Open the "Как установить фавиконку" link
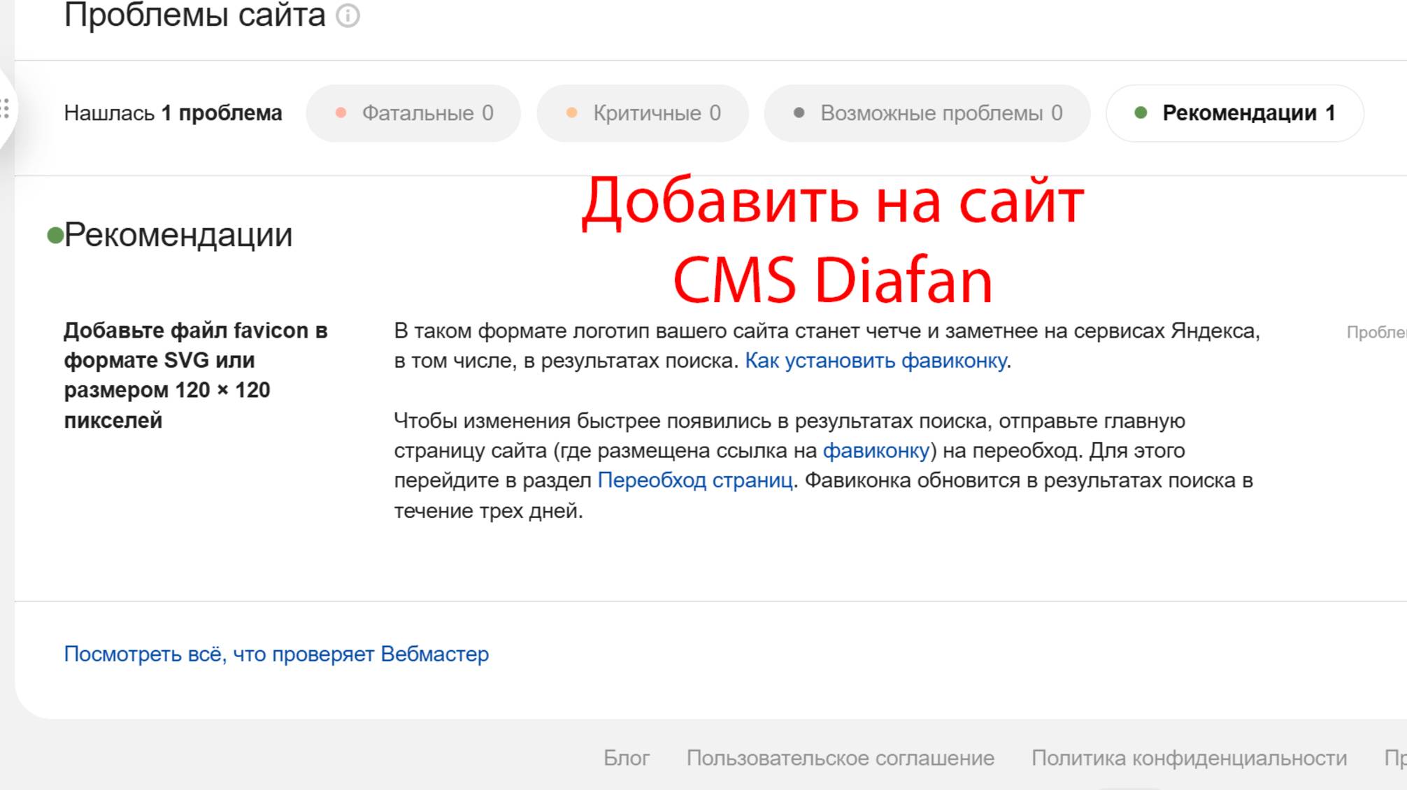Image resolution: width=1407 pixels, height=790 pixels. coord(876,361)
